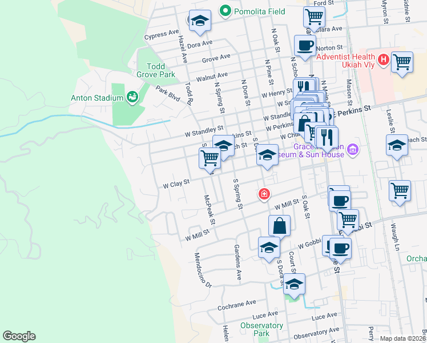Open the fork-and-knife marker above Grace Hudson Museum
This screenshot has height=343, width=427.
click(x=327, y=138)
